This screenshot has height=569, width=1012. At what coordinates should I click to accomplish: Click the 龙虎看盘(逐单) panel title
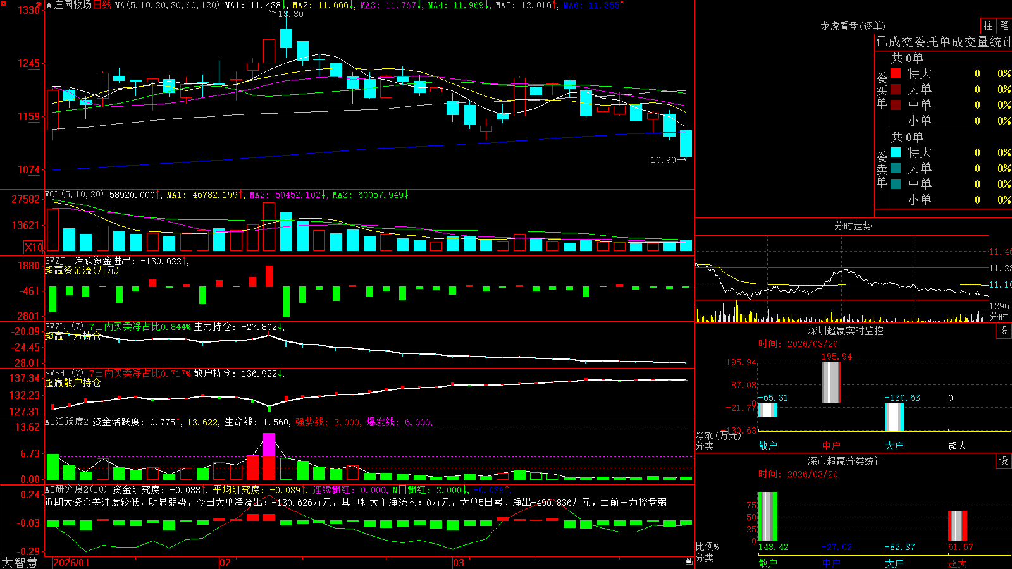[853, 26]
